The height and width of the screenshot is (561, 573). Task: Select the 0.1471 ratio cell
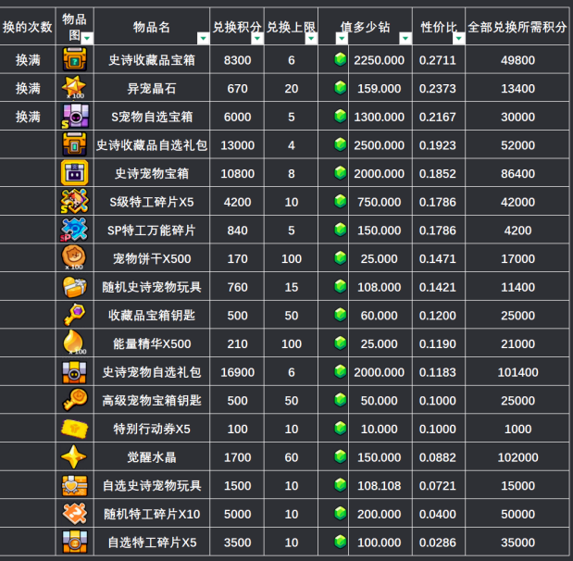click(x=438, y=258)
